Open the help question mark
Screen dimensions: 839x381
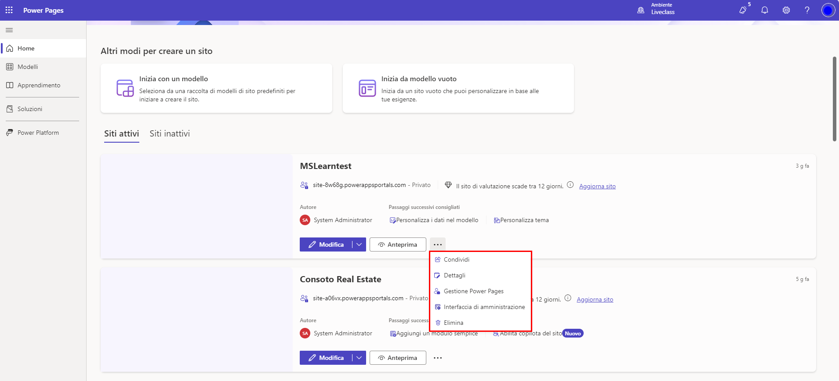coord(807,10)
